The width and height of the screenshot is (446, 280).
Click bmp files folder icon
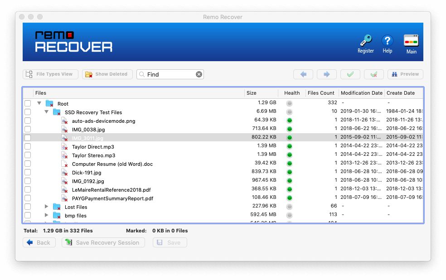(x=57, y=216)
